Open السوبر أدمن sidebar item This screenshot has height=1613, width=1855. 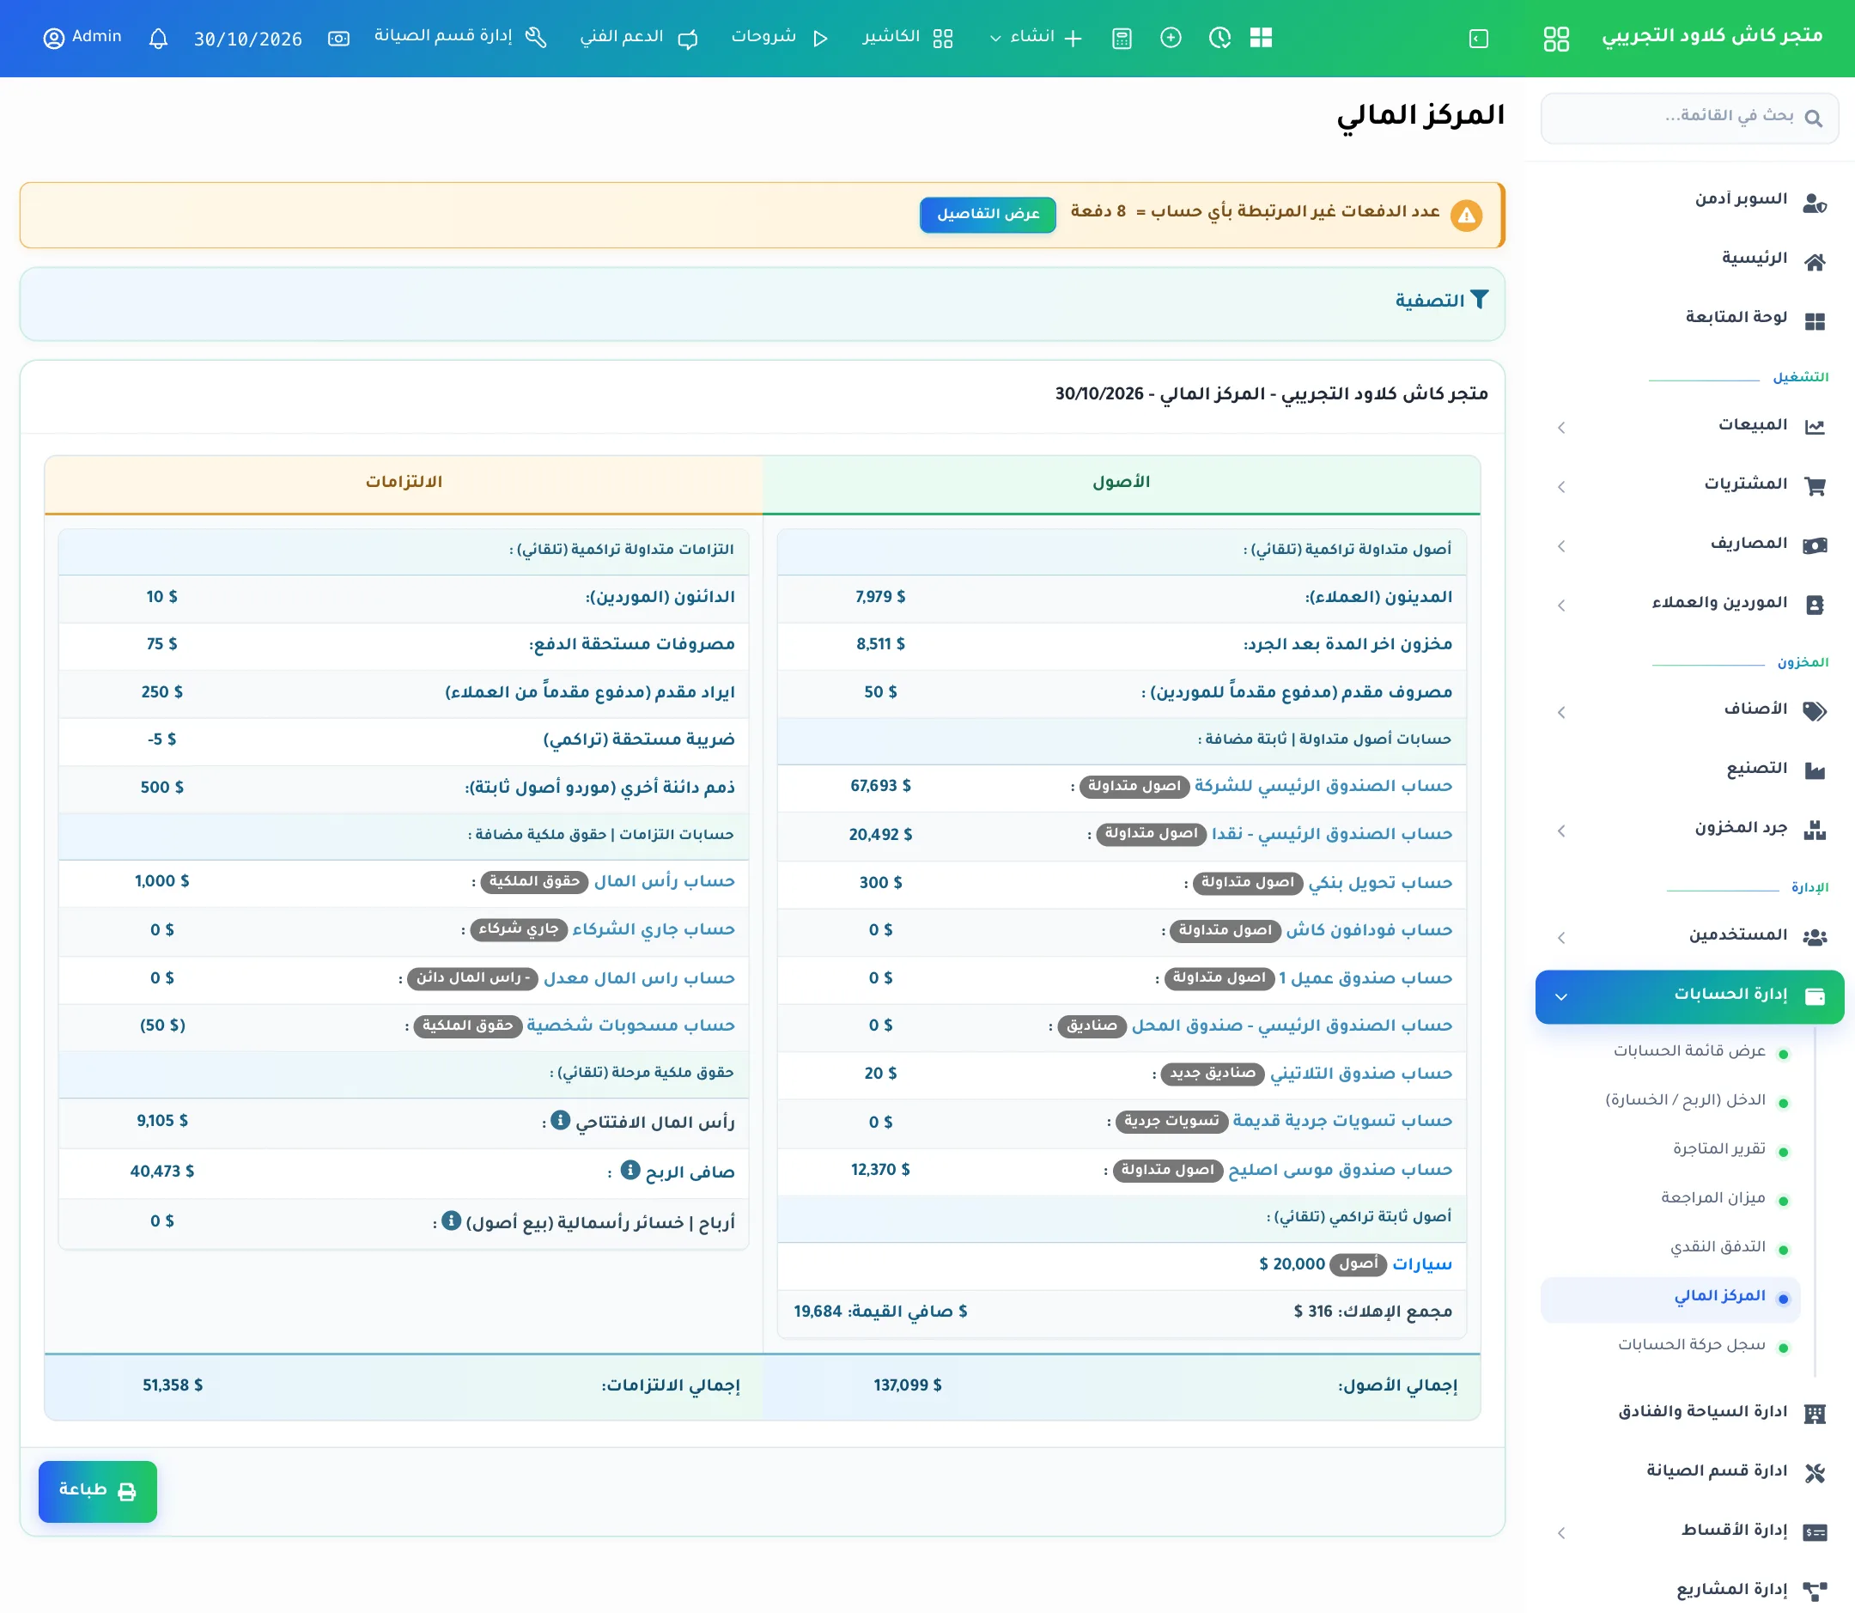(1741, 199)
